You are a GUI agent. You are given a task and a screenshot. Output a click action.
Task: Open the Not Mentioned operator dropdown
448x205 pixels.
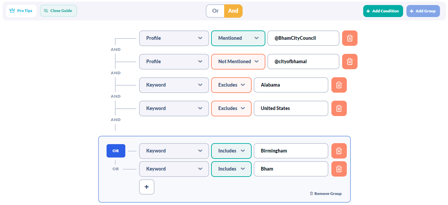point(238,62)
